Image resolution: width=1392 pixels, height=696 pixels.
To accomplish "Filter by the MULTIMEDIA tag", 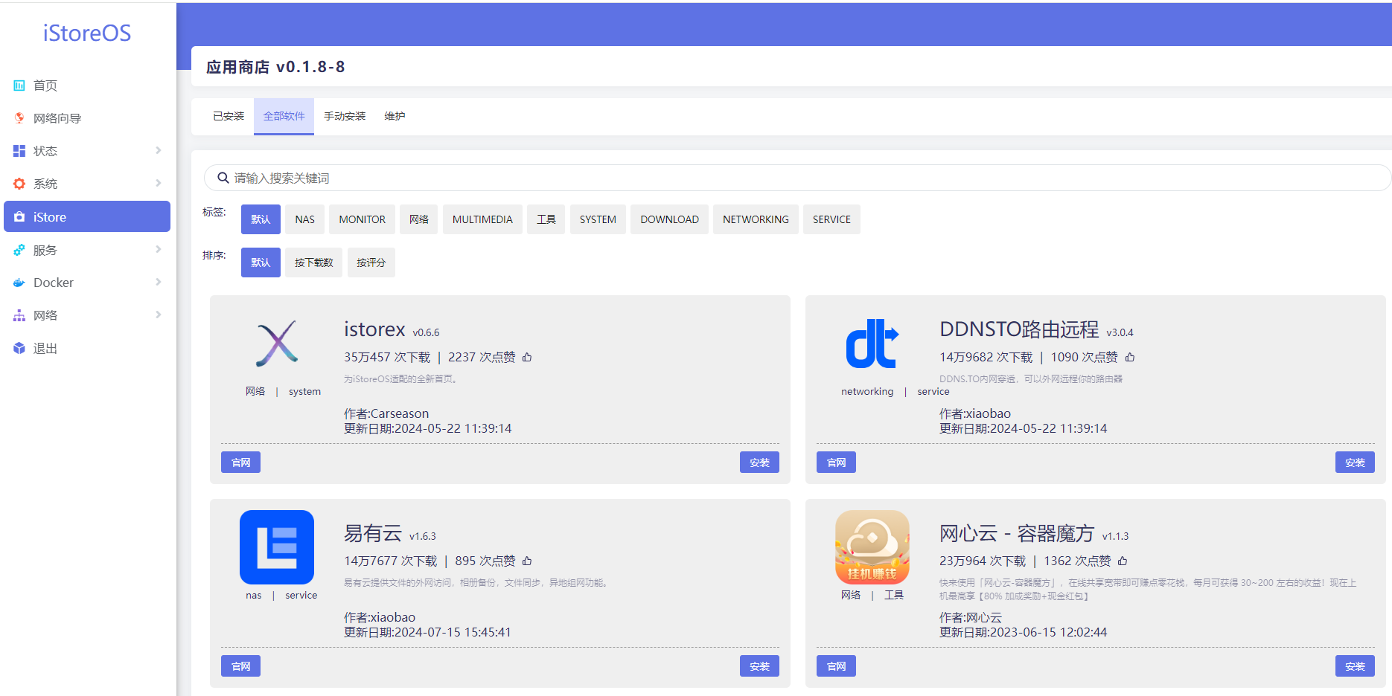I will pyautogui.click(x=482, y=219).
